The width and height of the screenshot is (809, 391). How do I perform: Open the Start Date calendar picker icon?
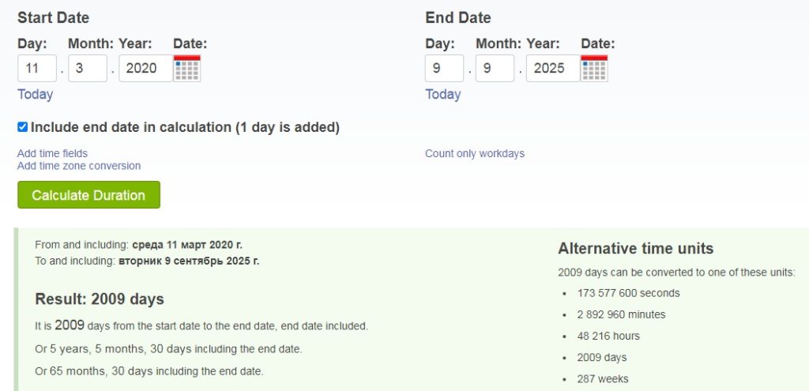[x=187, y=68]
